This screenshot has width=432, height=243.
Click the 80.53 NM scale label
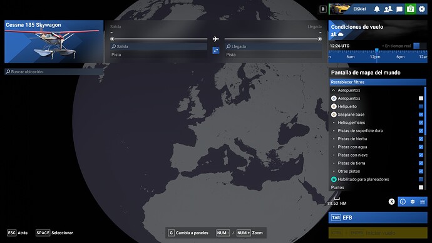pyautogui.click(x=337, y=204)
